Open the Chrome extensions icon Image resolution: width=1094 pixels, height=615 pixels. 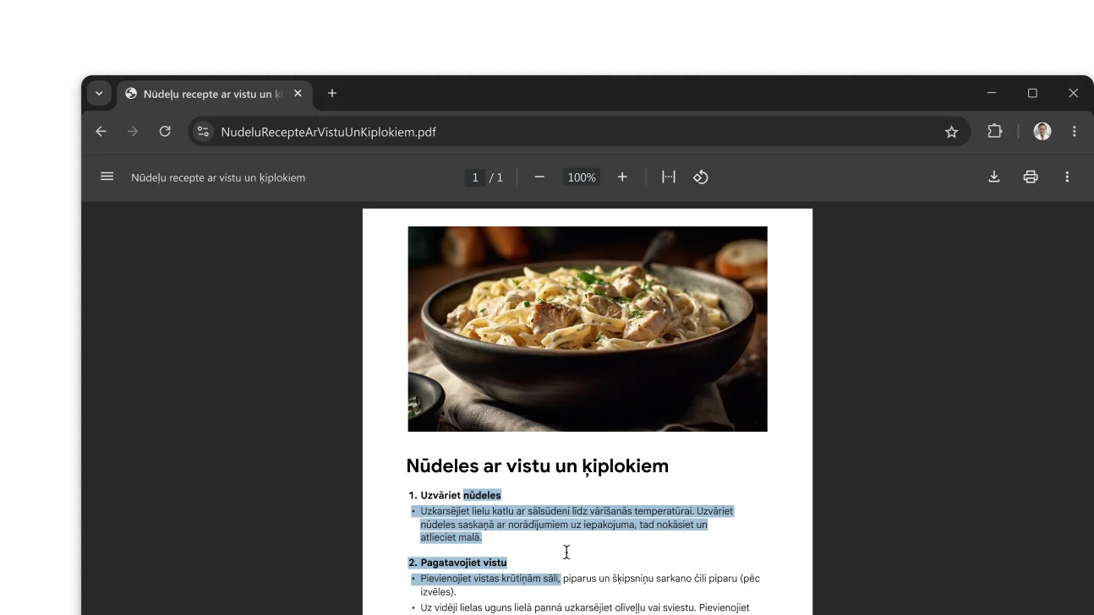coord(994,131)
